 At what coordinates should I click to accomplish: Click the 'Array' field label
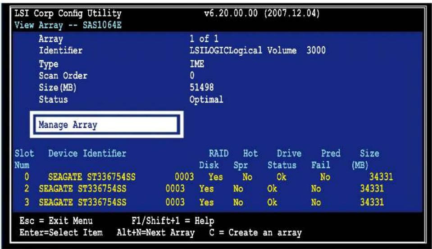(x=51, y=39)
